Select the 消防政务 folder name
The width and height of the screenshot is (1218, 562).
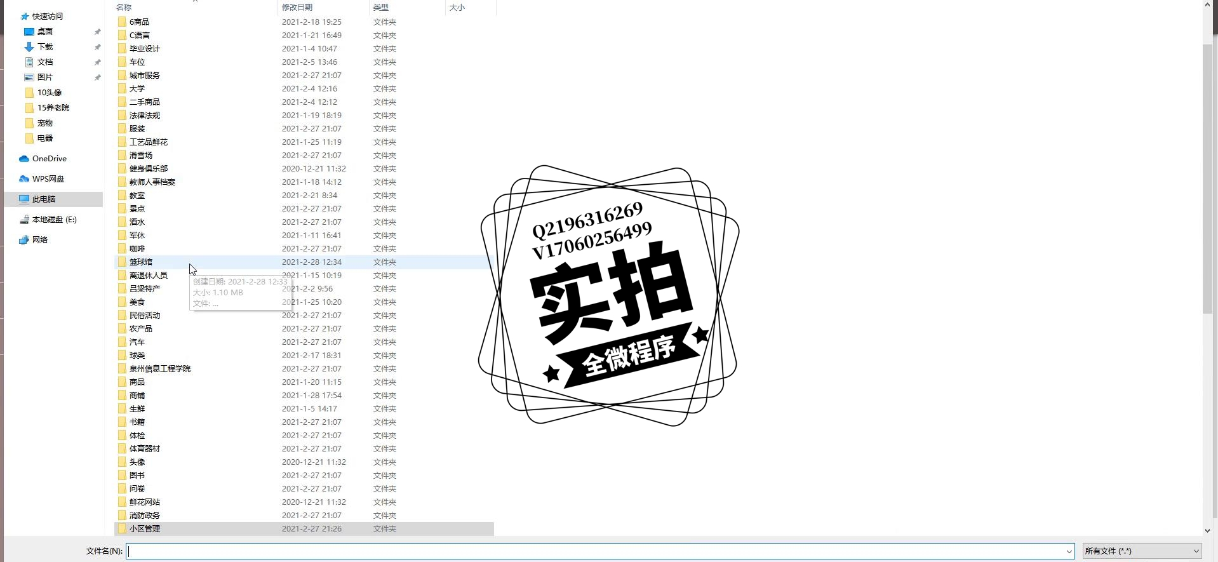click(x=144, y=515)
